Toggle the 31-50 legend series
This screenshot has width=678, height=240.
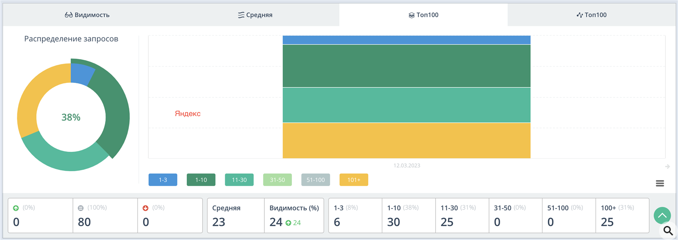point(277,180)
